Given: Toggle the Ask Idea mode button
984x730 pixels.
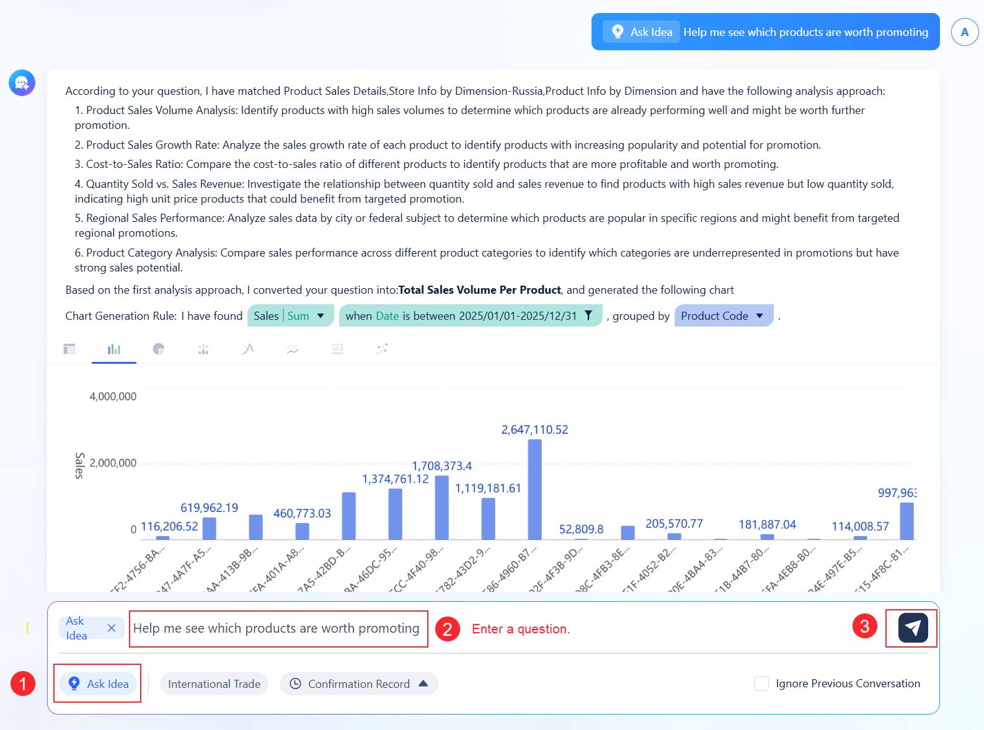Looking at the screenshot, I should point(99,684).
